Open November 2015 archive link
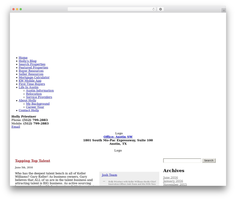Image resolution: width=236 pixels, height=200 pixels. 175,184
